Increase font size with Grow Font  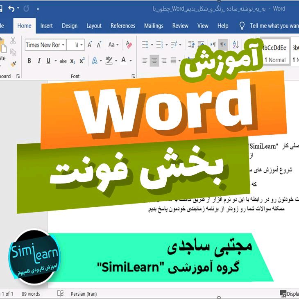click(x=90, y=45)
